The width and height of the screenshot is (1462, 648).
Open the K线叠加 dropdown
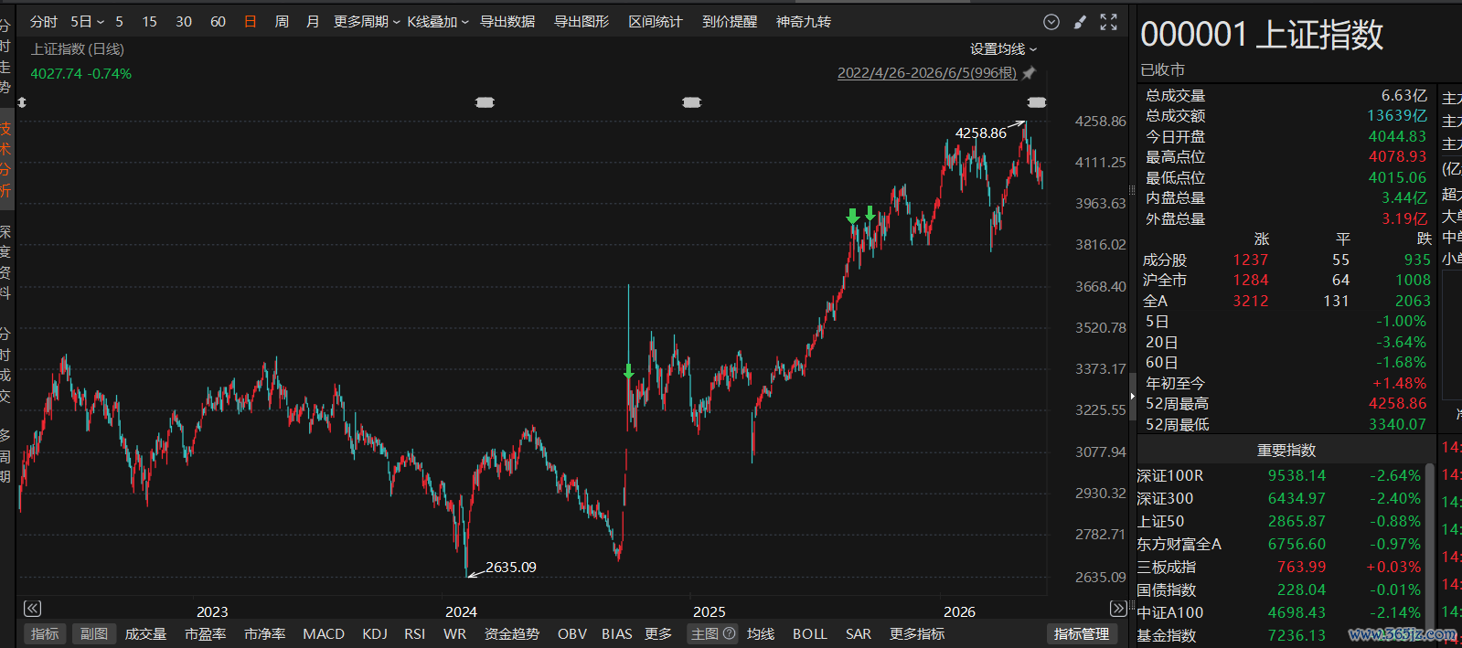[438, 22]
